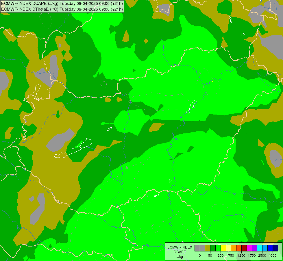Viewport: 283px width, 261px height.
Task: Click the legend value 50
Action: click(x=210, y=255)
